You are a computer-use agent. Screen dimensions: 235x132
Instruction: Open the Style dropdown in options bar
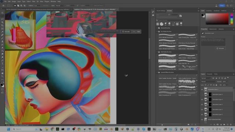click(60, 5)
